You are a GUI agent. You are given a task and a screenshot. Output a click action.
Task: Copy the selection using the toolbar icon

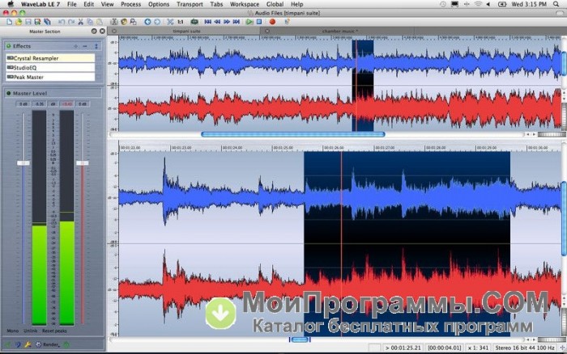click(90, 22)
